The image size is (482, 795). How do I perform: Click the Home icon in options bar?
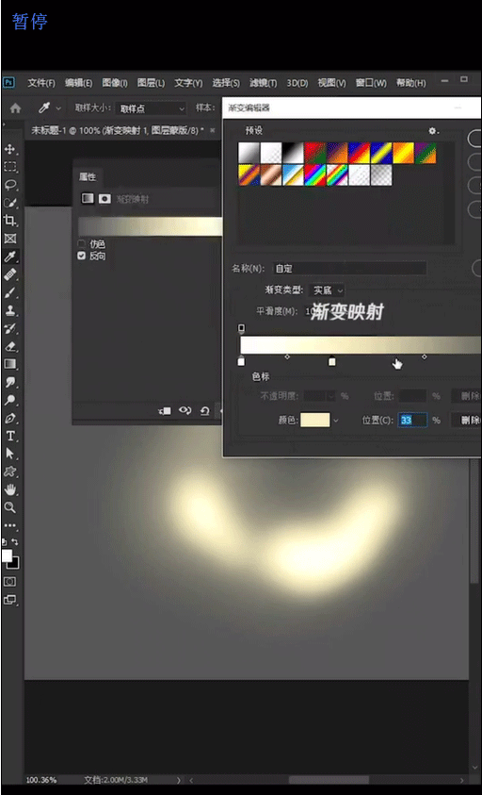click(16, 108)
